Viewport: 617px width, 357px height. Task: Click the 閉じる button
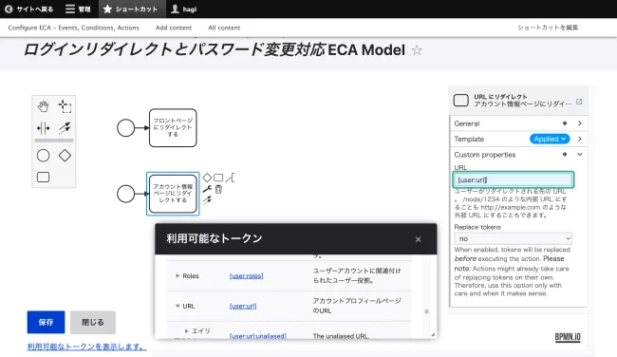[x=93, y=322]
